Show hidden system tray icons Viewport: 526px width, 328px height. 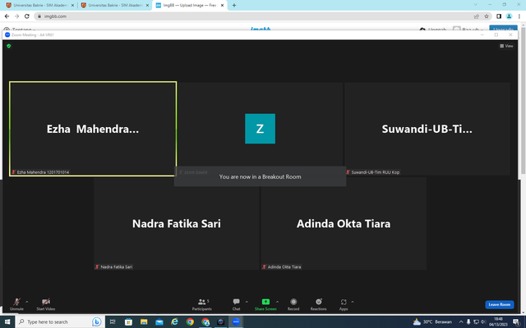click(x=461, y=321)
